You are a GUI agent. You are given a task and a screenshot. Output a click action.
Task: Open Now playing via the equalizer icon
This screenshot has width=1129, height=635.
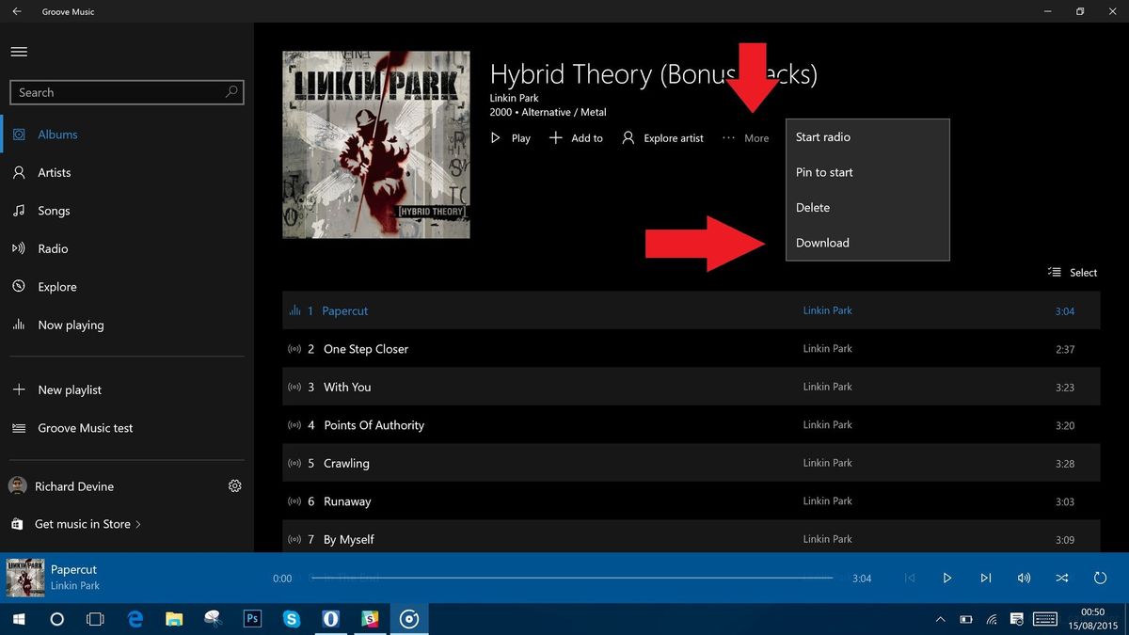click(20, 325)
